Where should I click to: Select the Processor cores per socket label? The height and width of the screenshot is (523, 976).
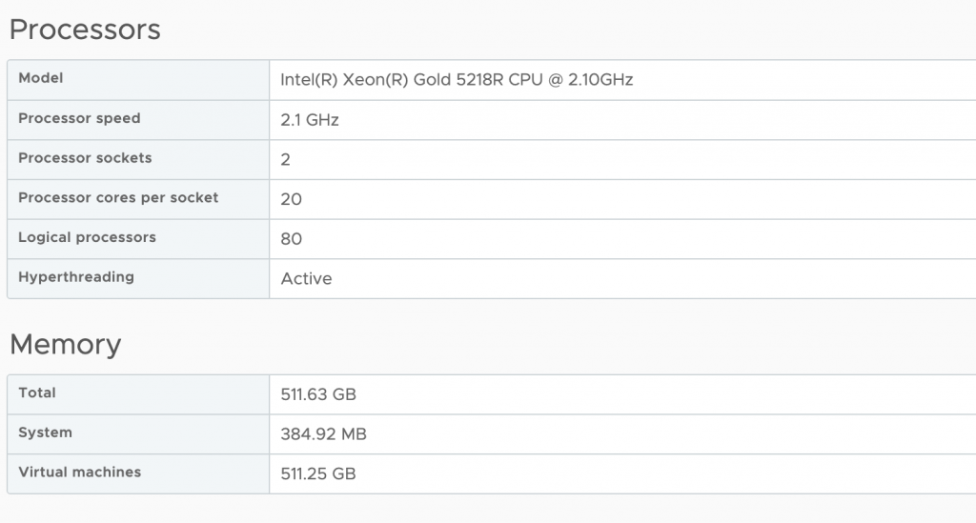click(x=118, y=198)
